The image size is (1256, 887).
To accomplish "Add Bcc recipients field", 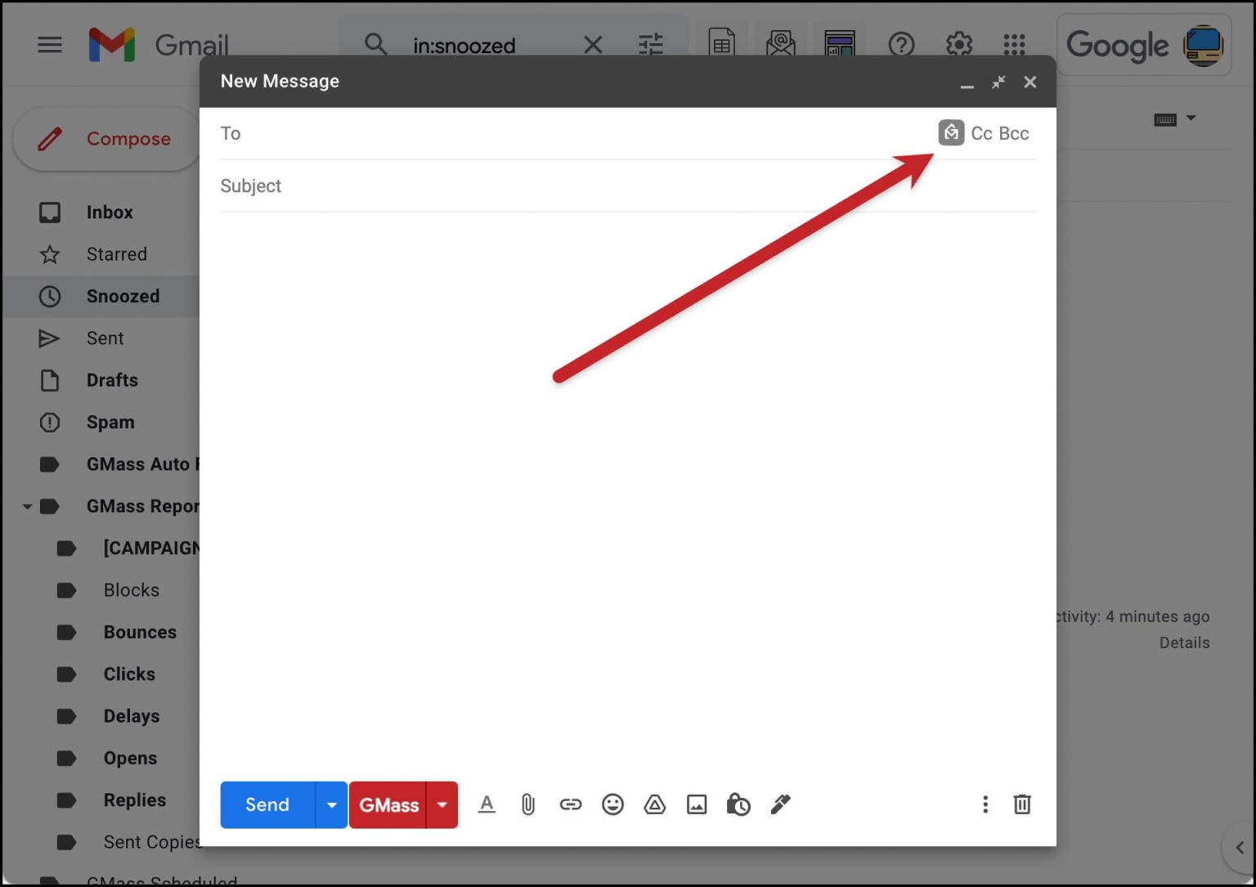I will click(1014, 133).
